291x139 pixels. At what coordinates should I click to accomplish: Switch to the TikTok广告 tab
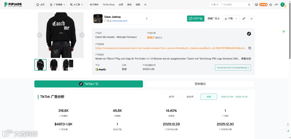click(89, 84)
